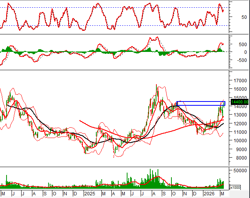Click the 2026 year label on time axis
This screenshot has height=198, width=250.
(x=209, y=193)
